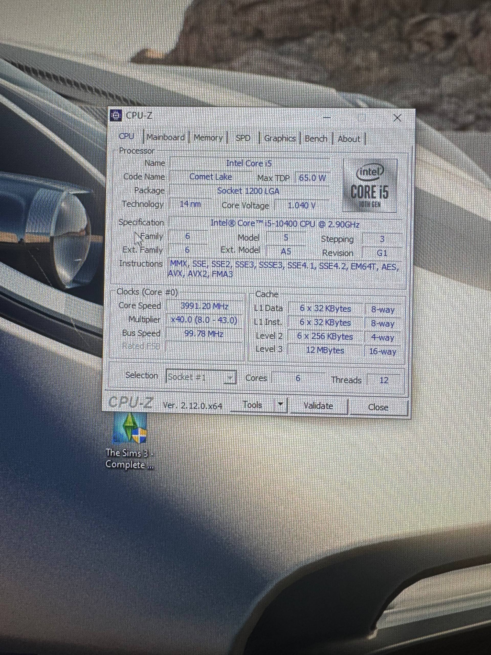Open the Memory tab

208,138
